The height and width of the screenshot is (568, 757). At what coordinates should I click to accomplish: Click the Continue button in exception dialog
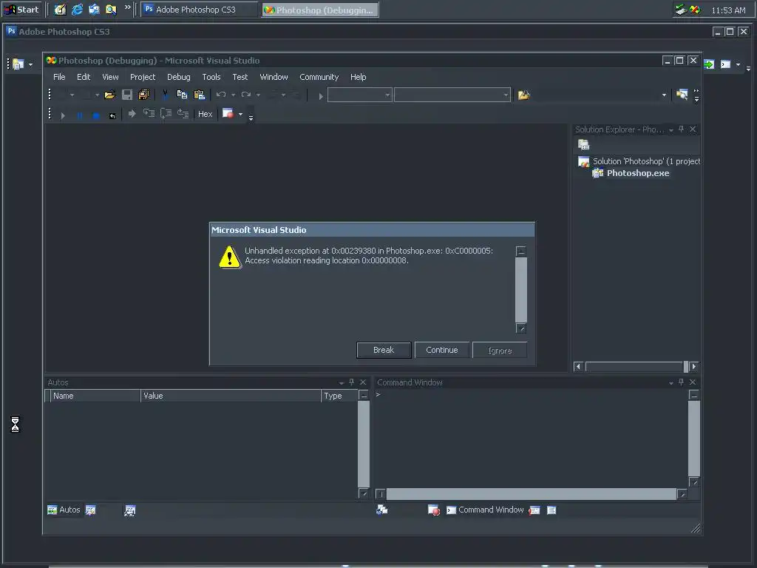[442, 350]
